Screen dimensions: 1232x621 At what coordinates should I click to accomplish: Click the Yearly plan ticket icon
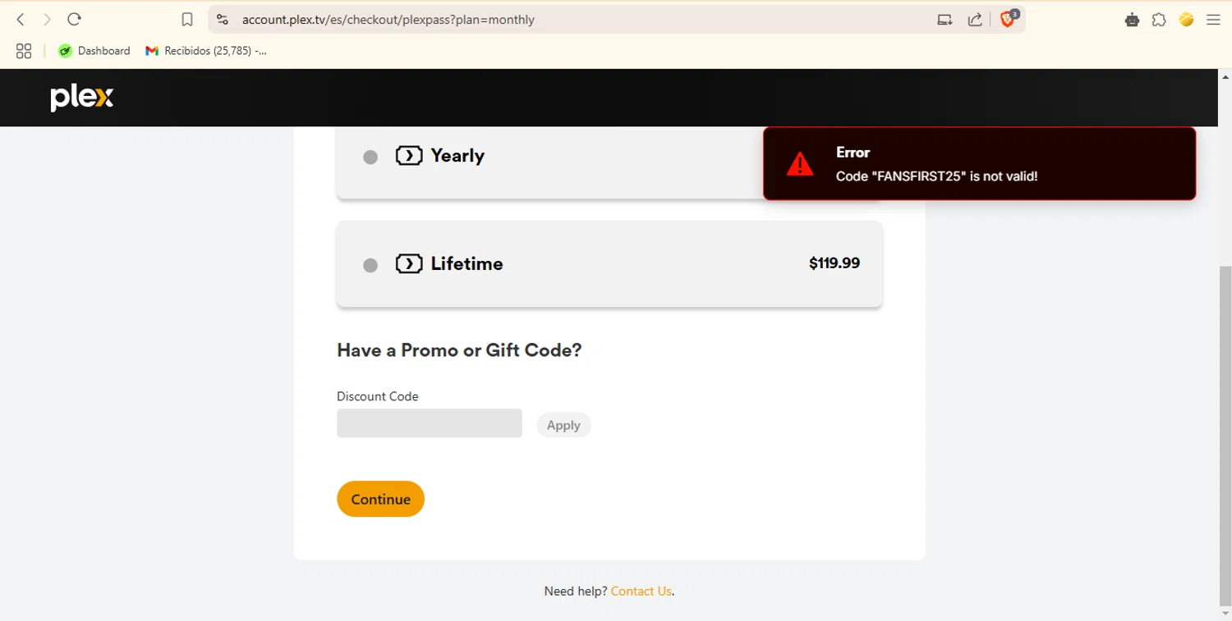tap(409, 156)
